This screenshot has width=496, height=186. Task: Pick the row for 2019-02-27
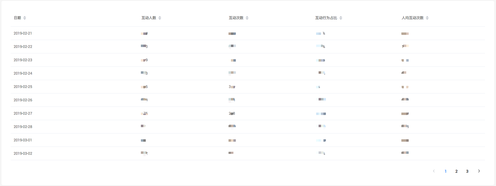click(x=23, y=113)
